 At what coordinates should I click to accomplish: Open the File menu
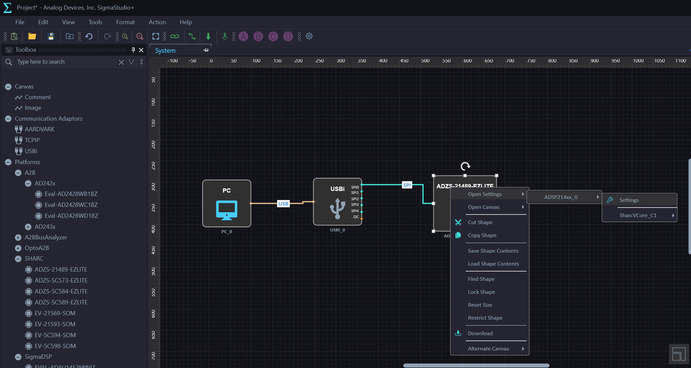(x=20, y=22)
